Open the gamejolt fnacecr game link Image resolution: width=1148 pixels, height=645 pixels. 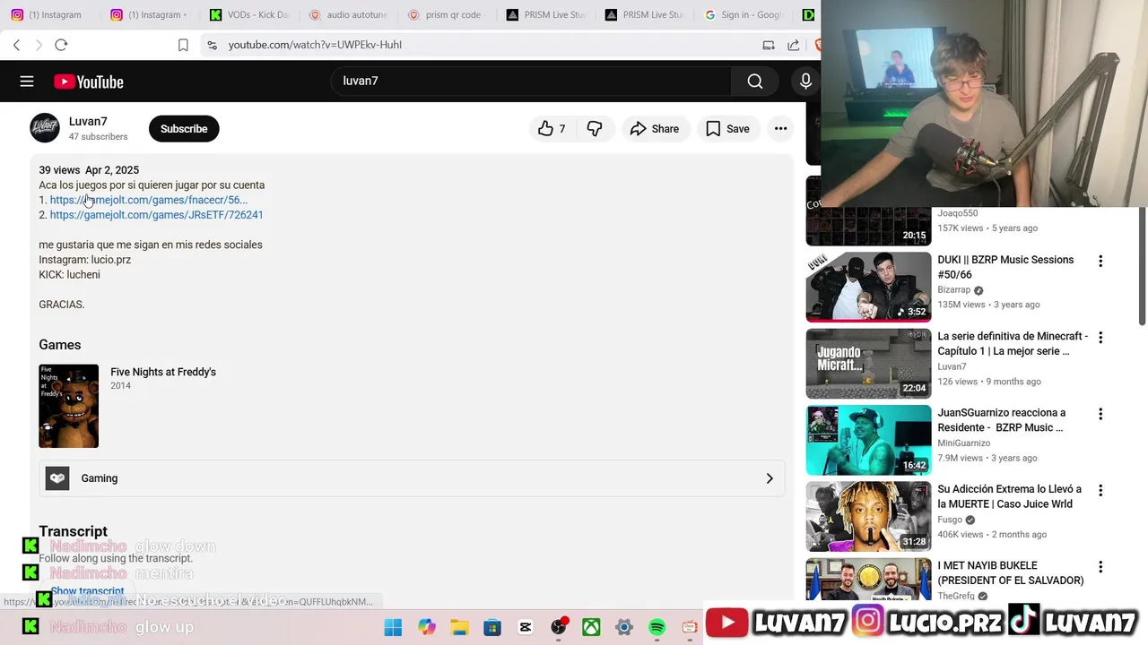click(x=149, y=200)
